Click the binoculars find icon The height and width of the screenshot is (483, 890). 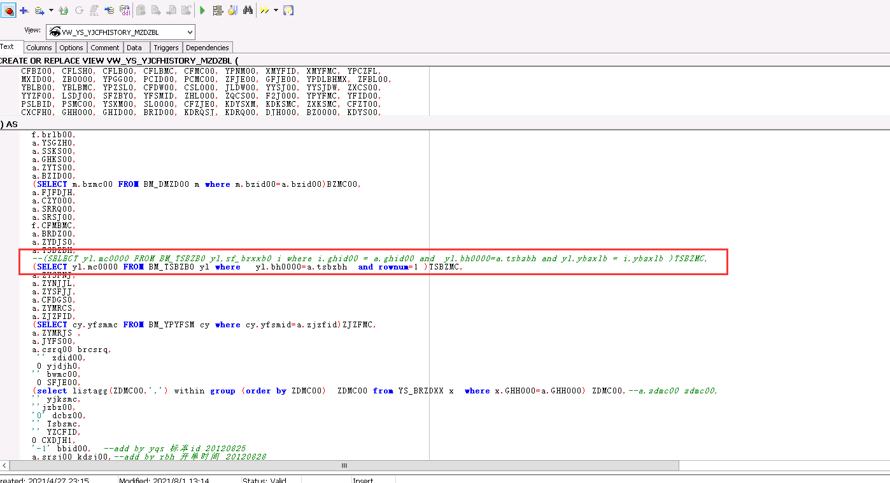click(x=248, y=10)
